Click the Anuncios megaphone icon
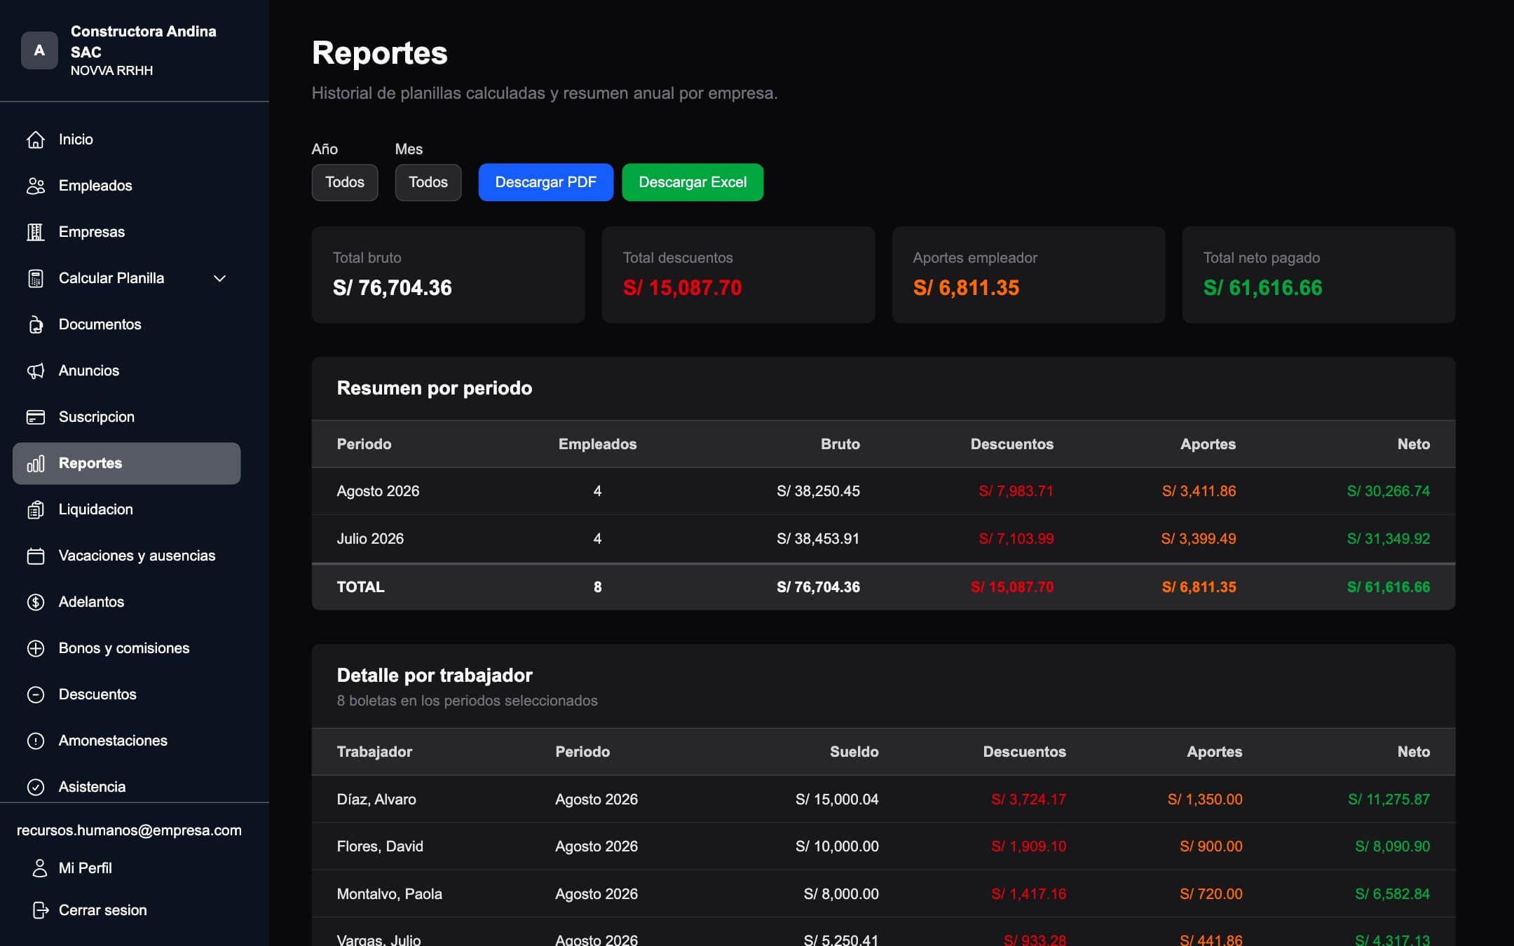The image size is (1514, 946). 36,371
